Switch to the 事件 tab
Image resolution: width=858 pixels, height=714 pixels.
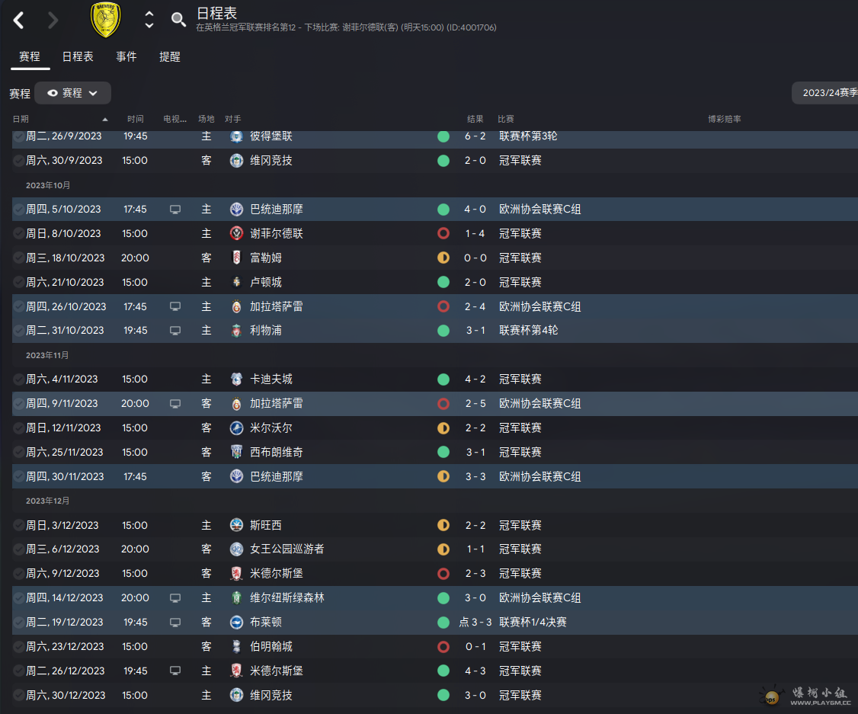tap(126, 56)
